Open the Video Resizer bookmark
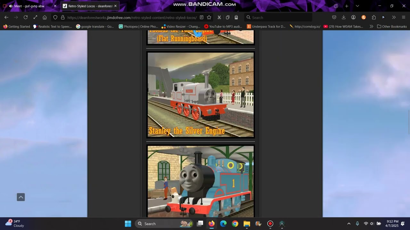The height and width of the screenshot is (230, 410). [181, 27]
